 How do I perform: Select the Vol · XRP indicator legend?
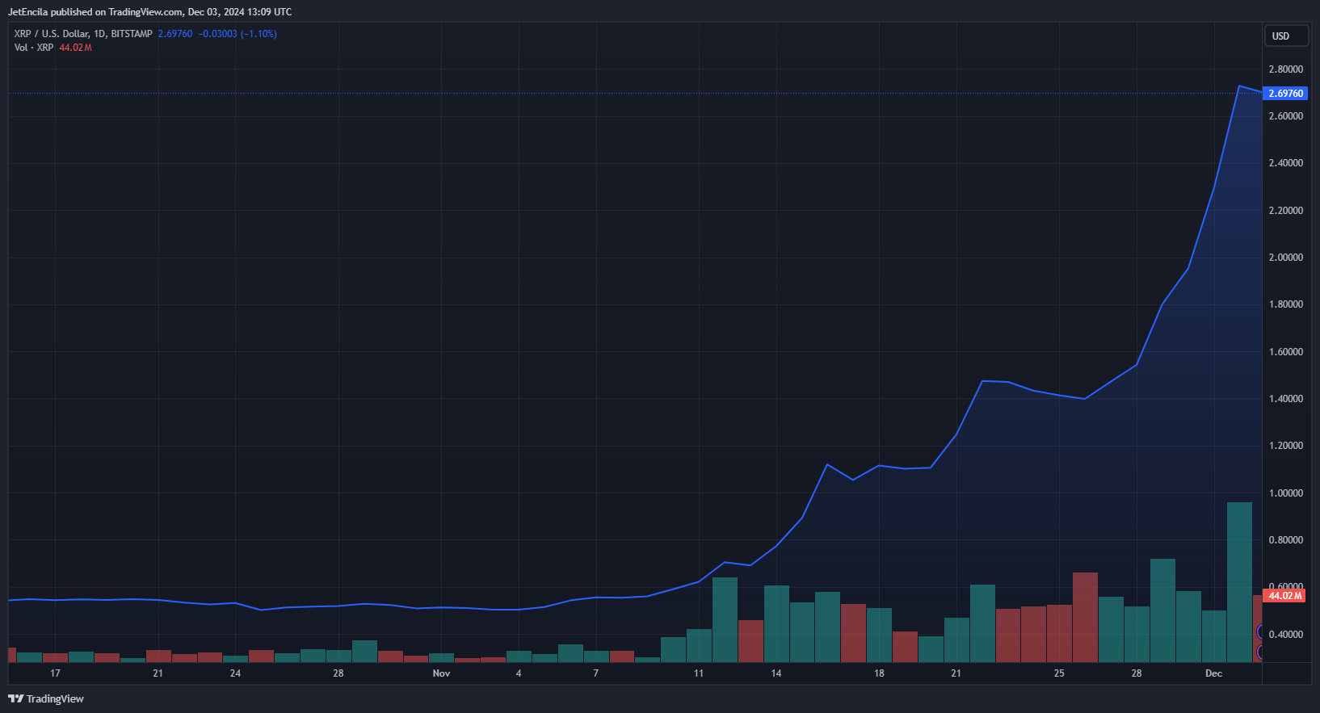pos(34,48)
